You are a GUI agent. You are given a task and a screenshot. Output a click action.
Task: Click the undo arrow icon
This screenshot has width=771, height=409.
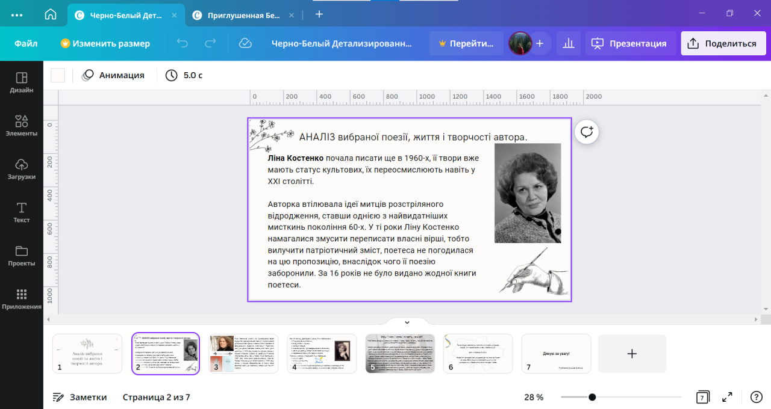pos(183,43)
